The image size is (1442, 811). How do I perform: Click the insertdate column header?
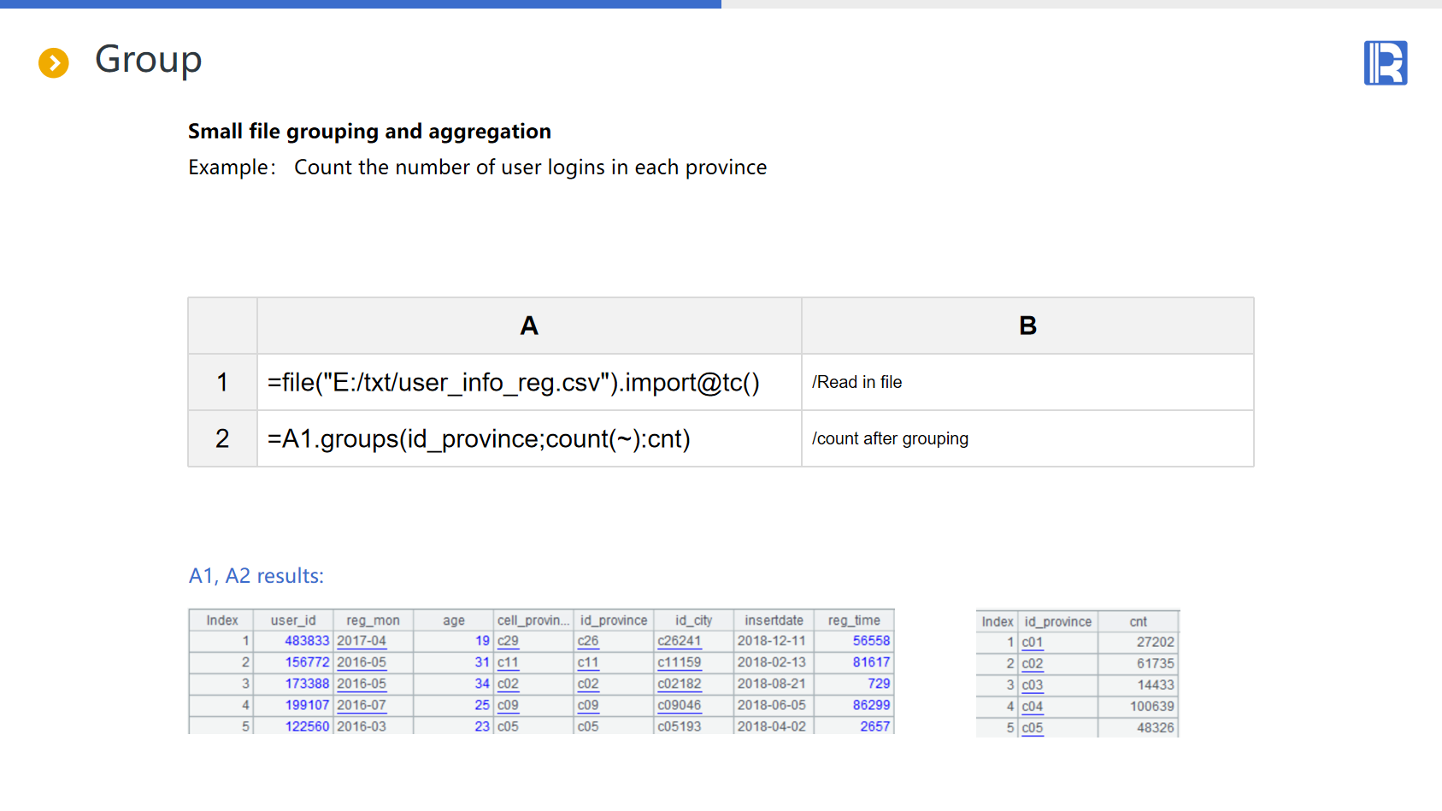click(774, 620)
